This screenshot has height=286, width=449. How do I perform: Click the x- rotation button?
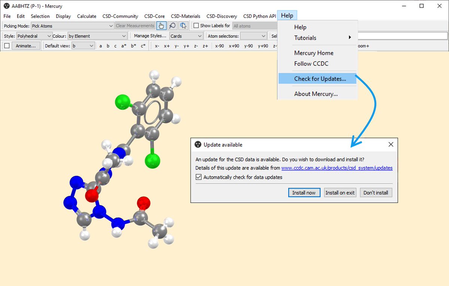click(x=157, y=46)
